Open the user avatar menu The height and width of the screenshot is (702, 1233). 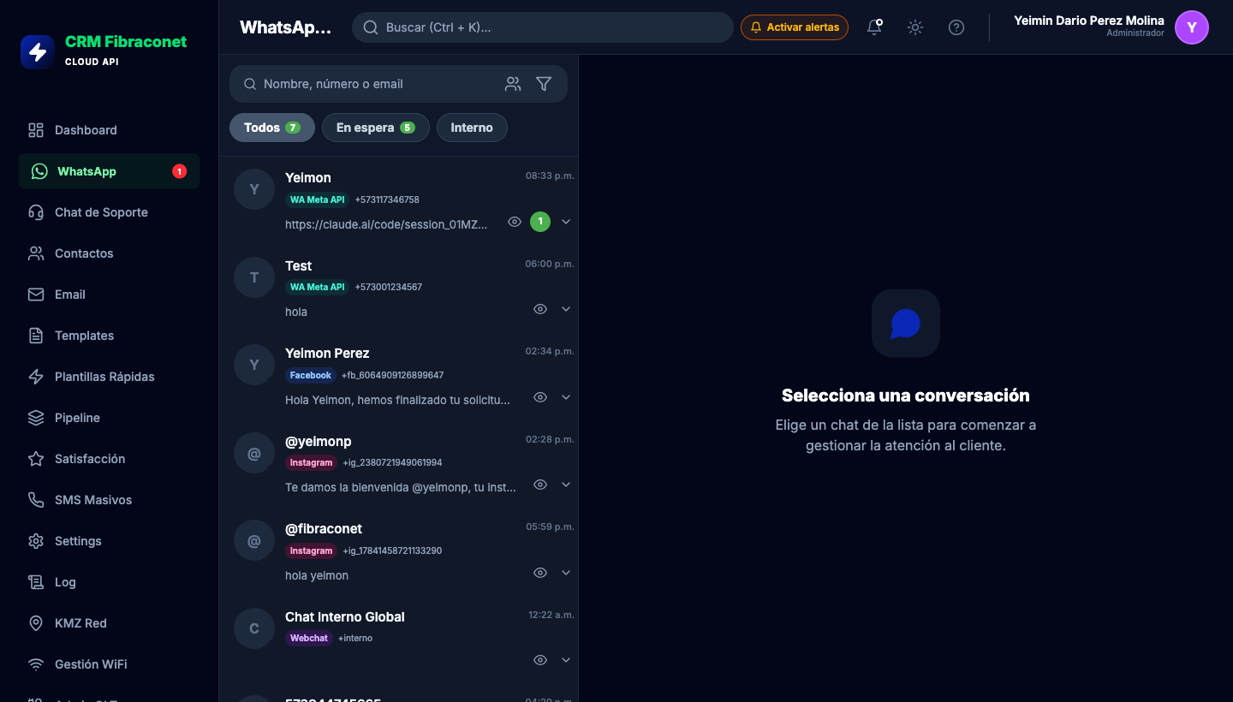(x=1192, y=27)
